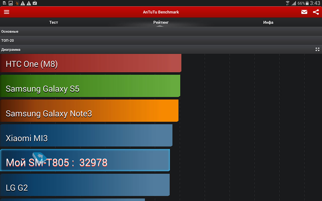Tap the signal strength icon

pos(294,3)
